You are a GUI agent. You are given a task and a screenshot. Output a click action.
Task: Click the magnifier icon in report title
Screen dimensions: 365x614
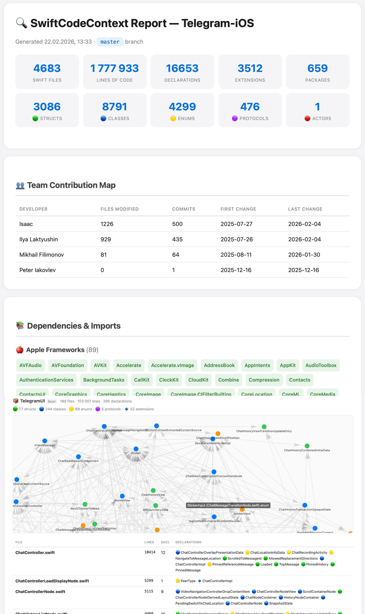[21, 23]
